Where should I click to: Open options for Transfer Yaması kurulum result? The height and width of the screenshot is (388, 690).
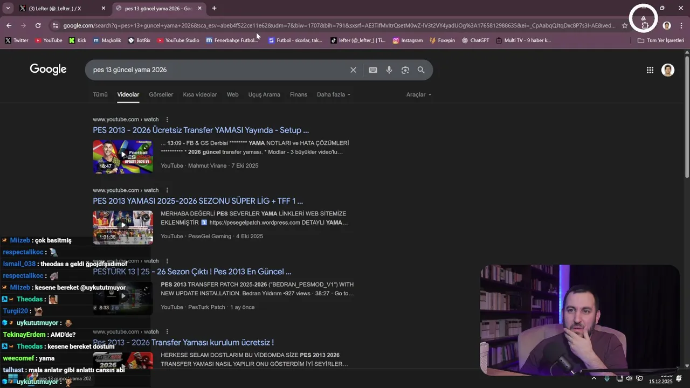167,332
